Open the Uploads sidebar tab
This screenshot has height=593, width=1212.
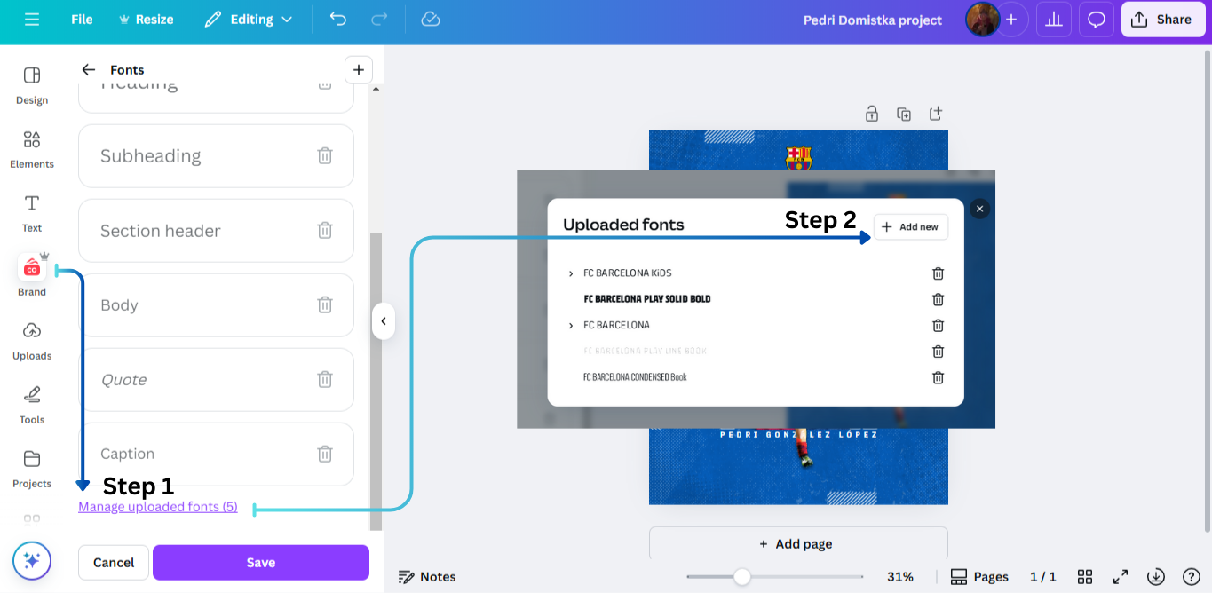(x=32, y=341)
